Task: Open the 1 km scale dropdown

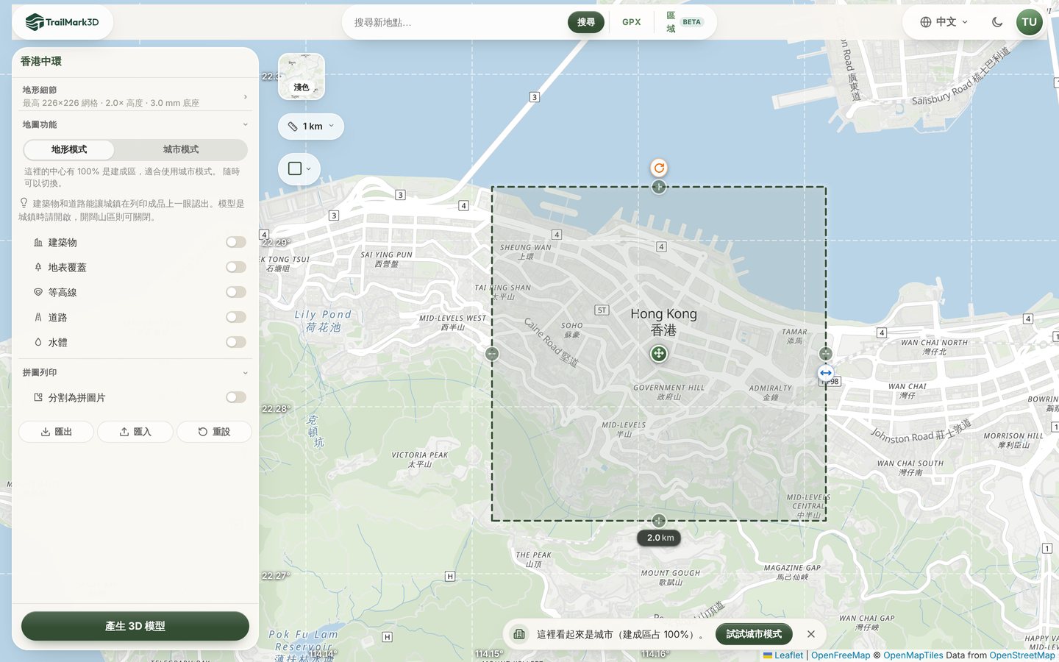Action: (311, 127)
